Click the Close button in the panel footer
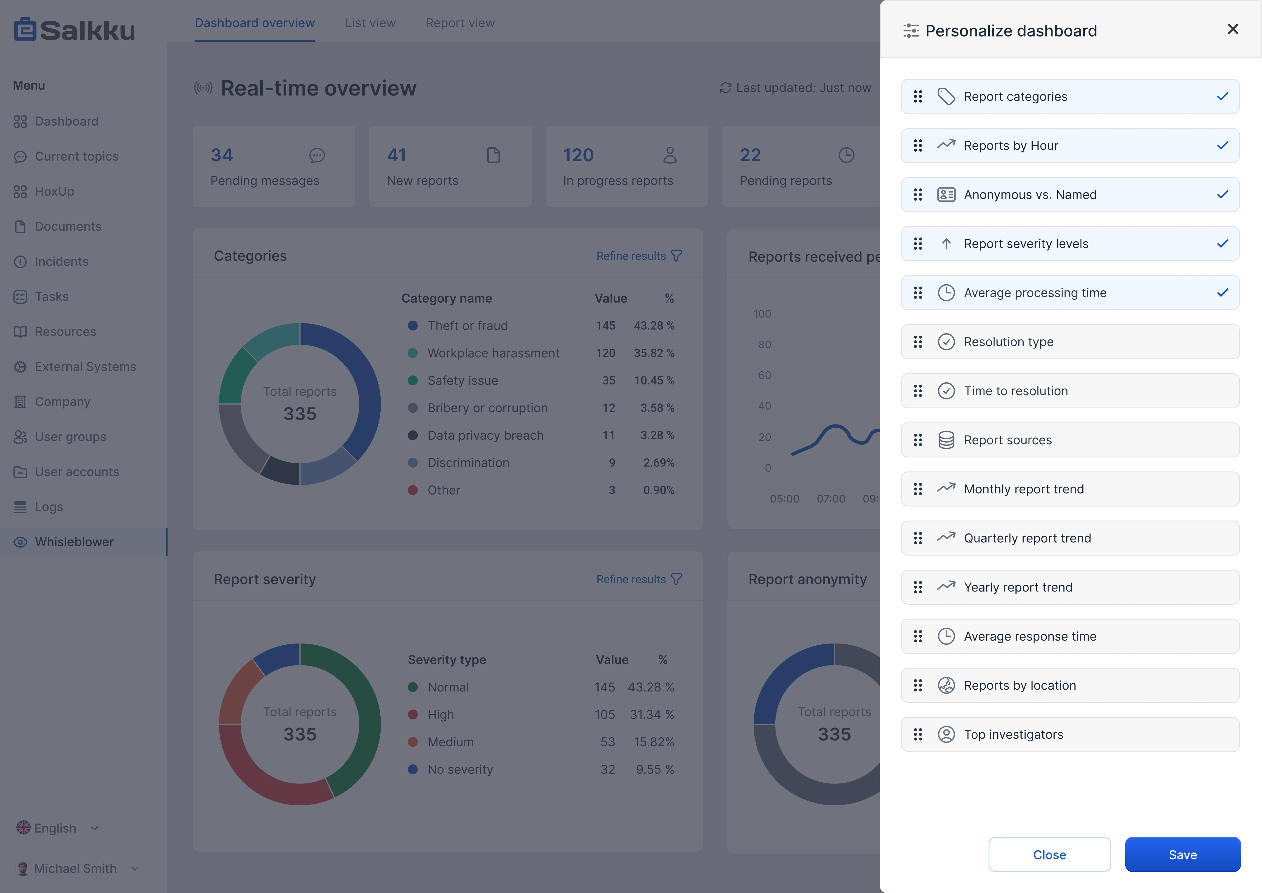Screen dimensions: 1262x893 point(1049,854)
